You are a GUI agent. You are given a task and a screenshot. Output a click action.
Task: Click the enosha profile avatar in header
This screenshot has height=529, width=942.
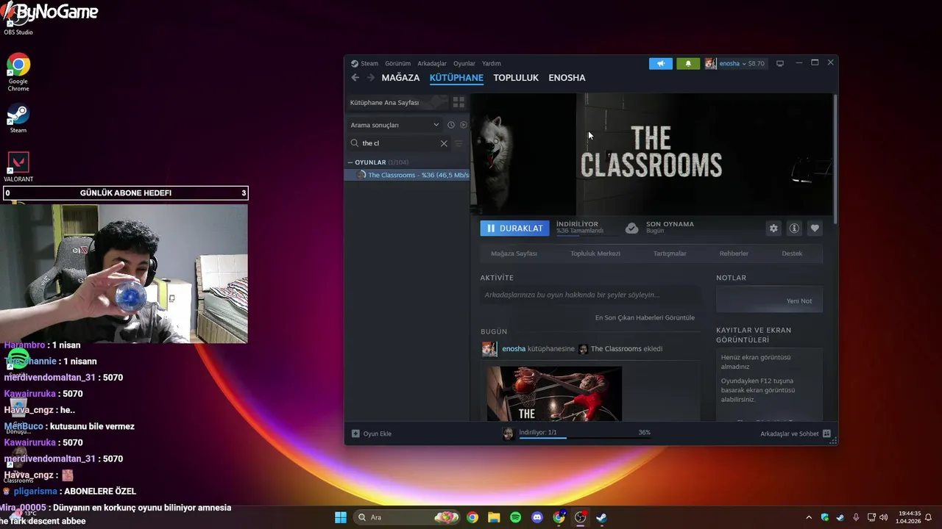(x=710, y=63)
